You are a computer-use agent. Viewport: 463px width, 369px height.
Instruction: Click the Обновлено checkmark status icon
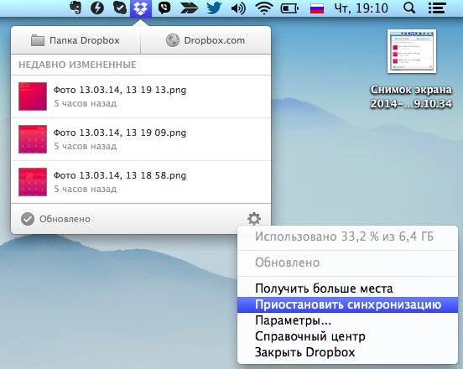[28, 219]
